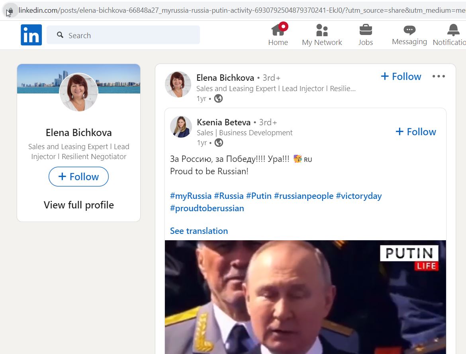Open Elena Bichkova's name in post header
Viewport: 466px width, 354px height.
[x=225, y=78]
